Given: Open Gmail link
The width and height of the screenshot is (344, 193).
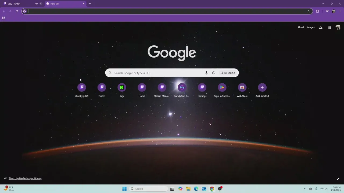Looking at the screenshot, I should (x=301, y=27).
